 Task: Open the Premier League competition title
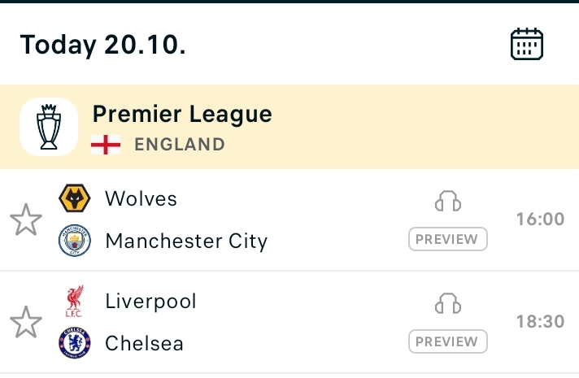tap(182, 114)
